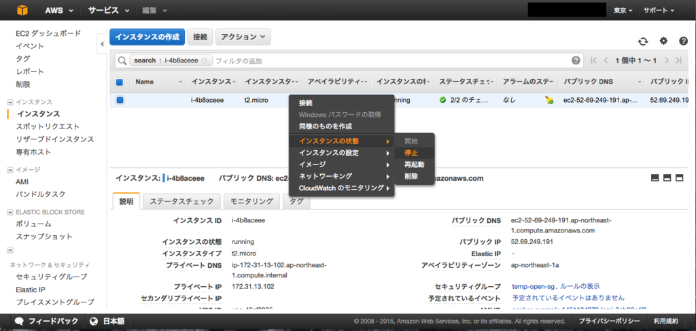
Task: Click the インスタンスの作成 button
Action: click(x=147, y=37)
